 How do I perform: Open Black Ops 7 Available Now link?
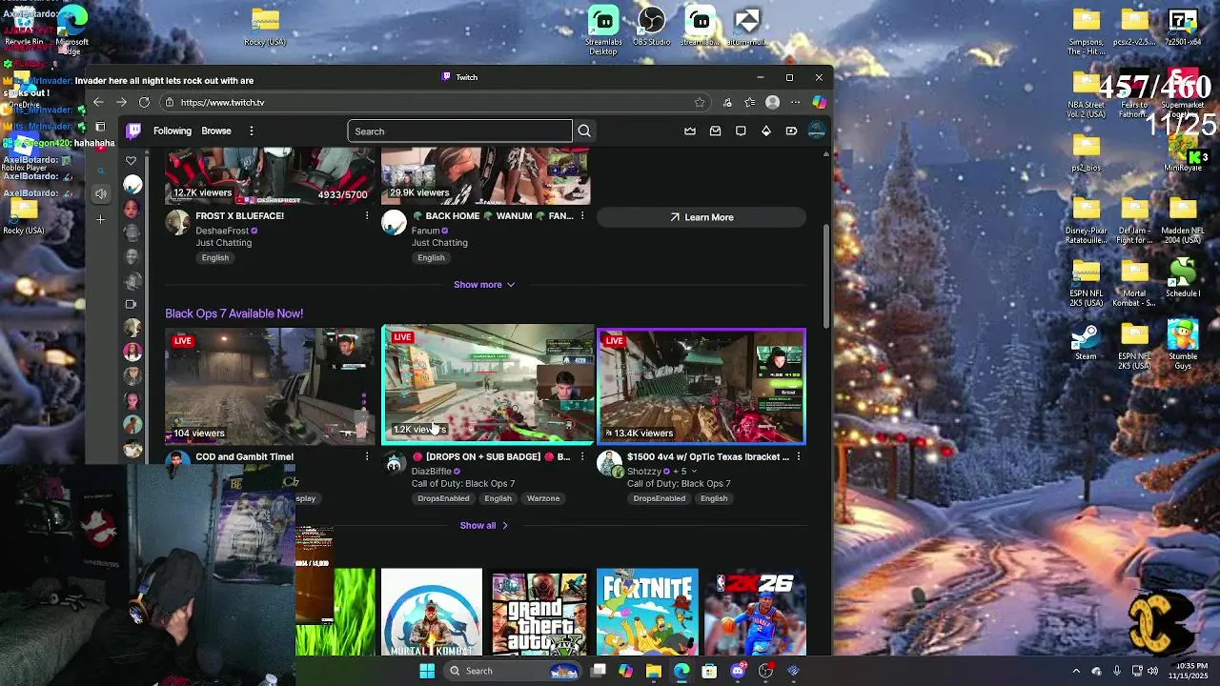[x=234, y=313]
